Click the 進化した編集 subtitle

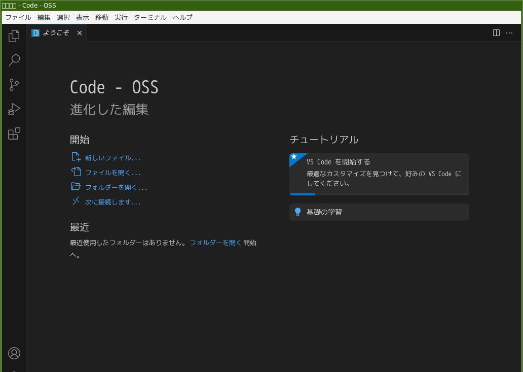[x=109, y=110]
